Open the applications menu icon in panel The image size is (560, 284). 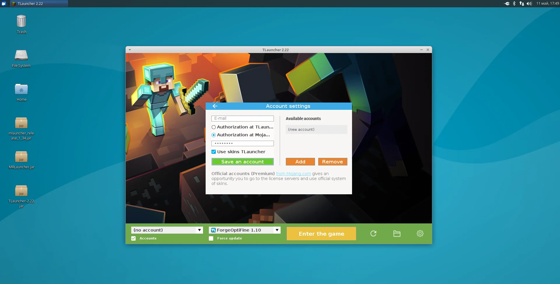pos(4,3)
